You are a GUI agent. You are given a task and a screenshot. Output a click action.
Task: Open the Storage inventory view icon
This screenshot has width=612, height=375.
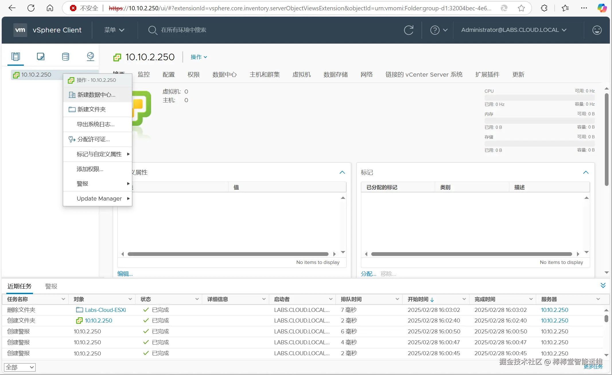tap(65, 57)
